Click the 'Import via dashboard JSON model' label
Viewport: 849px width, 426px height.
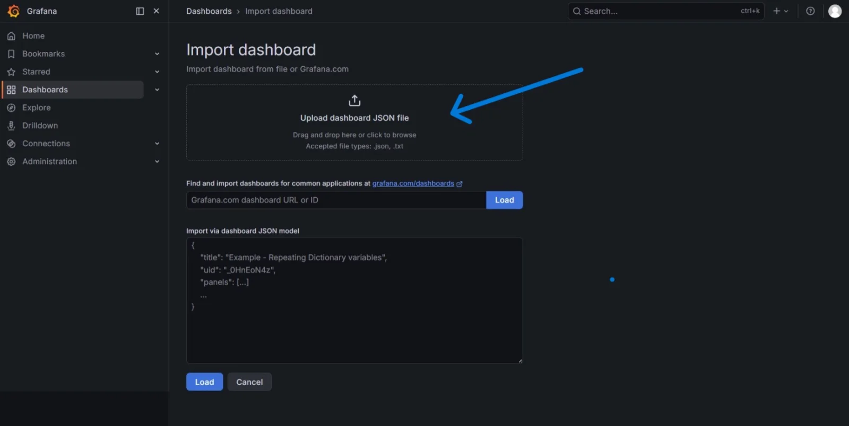tap(242, 231)
